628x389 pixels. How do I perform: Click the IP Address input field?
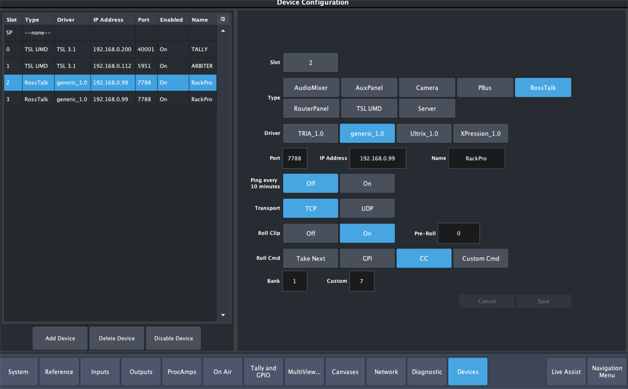377,158
